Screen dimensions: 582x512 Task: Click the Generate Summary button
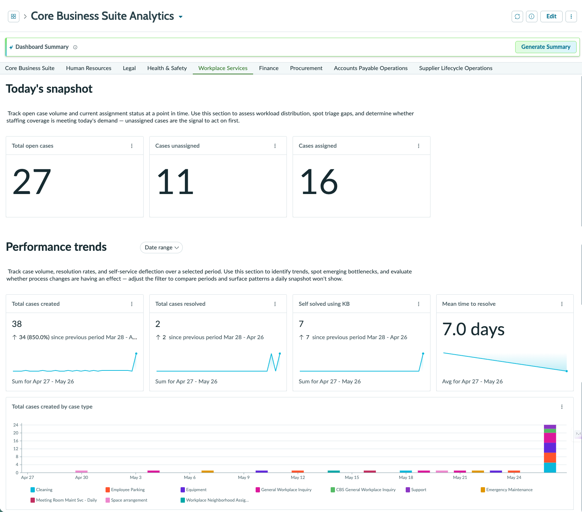(x=546, y=47)
